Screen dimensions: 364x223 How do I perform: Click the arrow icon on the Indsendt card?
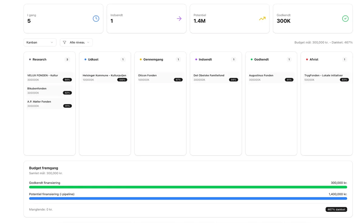coord(179,18)
